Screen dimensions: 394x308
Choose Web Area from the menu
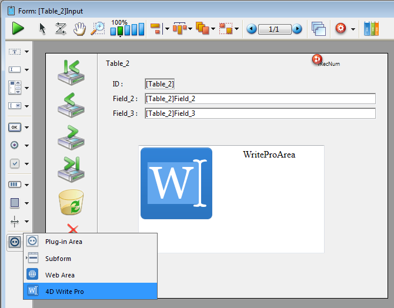coord(90,275)
